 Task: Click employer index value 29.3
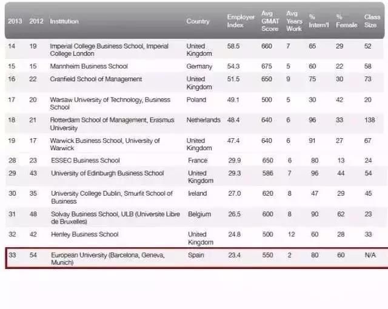point(235,173)
